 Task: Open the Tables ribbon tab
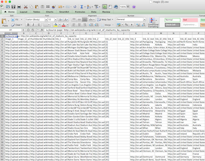click(x=37, y=12)
